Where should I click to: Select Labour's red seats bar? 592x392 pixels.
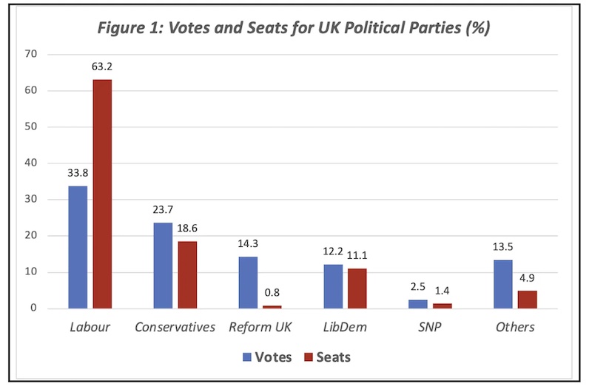click(102, 194)
